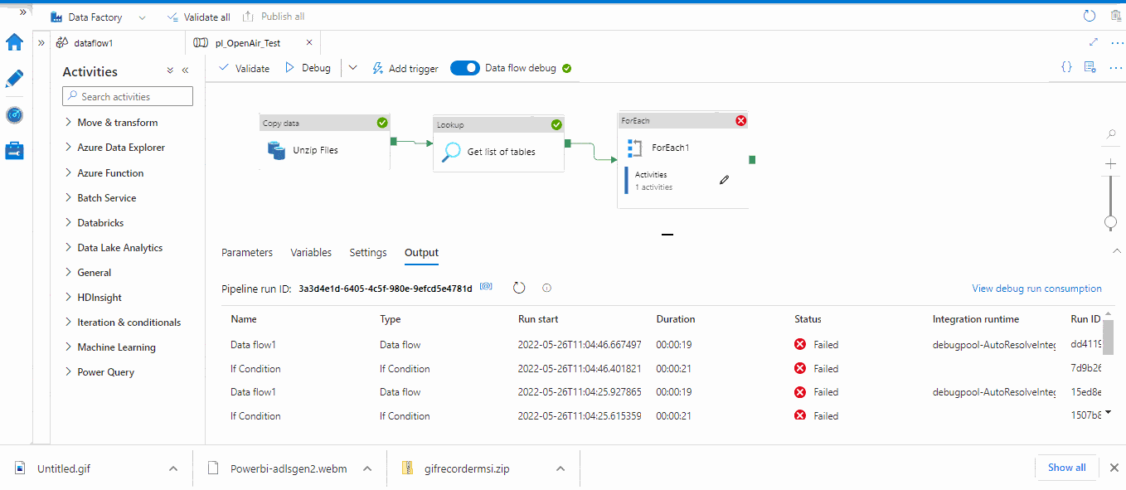Open the pipeline code view braces icon
The width and height of the screenshot is (1126, 490).
tap(1067, 67)
